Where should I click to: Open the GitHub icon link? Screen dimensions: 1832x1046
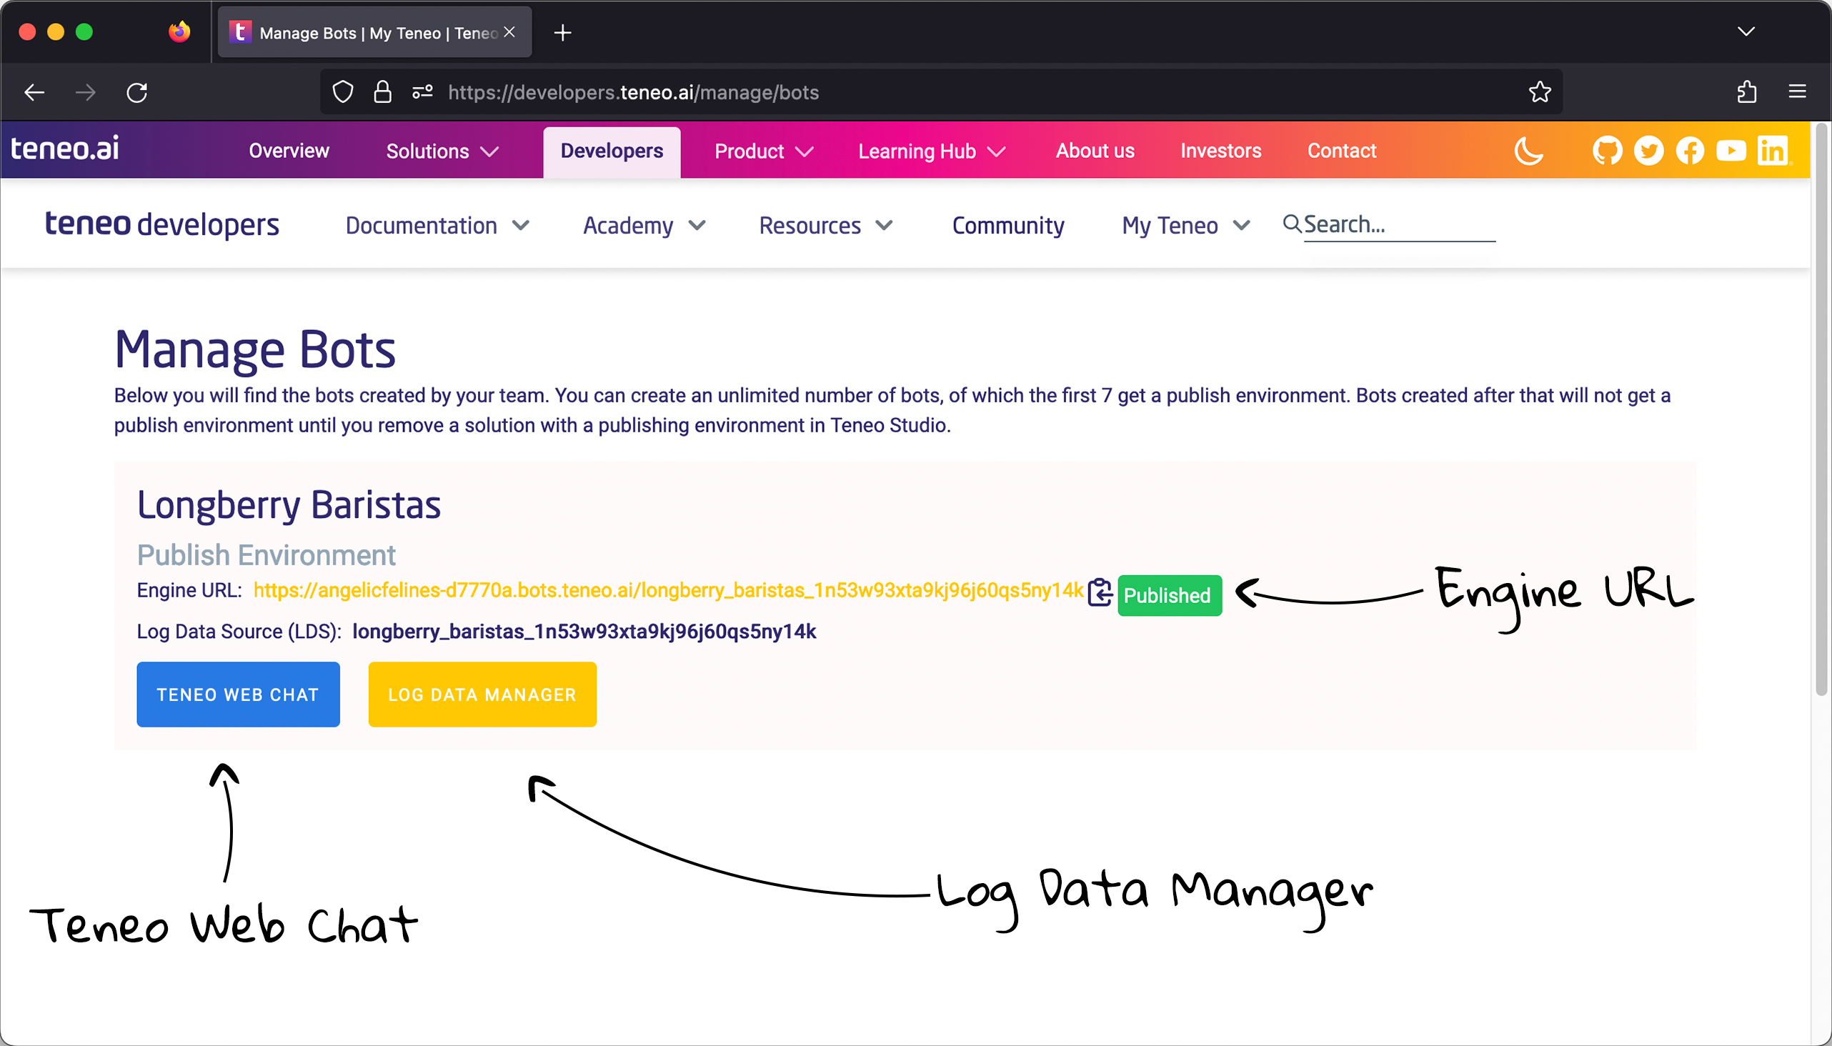1606,151
